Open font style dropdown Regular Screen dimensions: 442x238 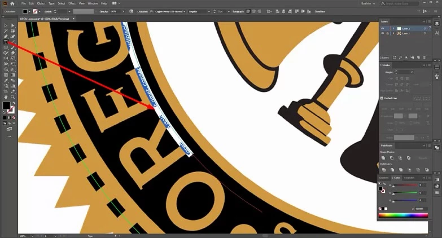click(209, 11)
